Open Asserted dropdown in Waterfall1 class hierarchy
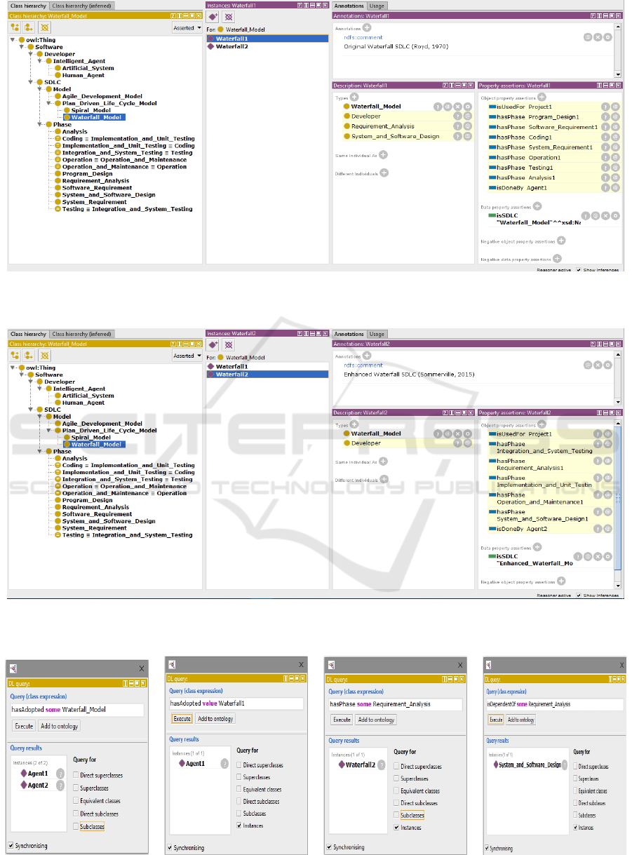This screenshot has width=632, height=855. coord(188,27)
